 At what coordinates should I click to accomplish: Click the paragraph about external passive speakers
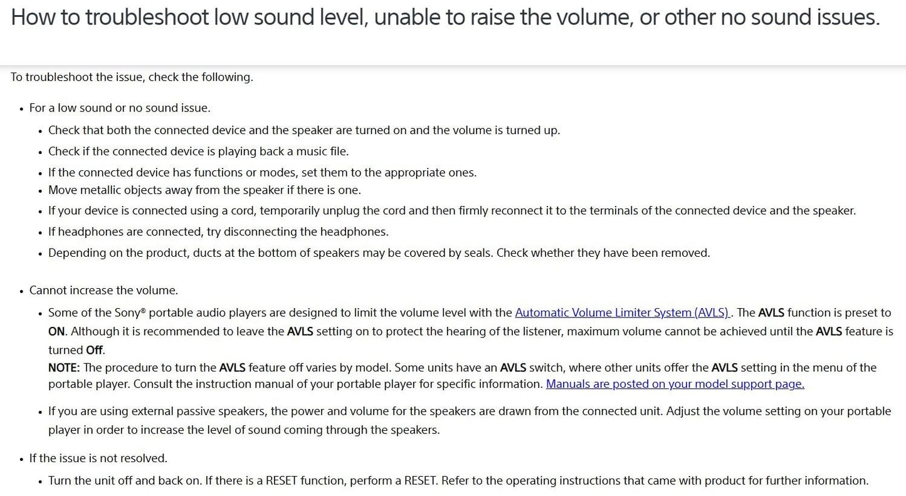470,421
